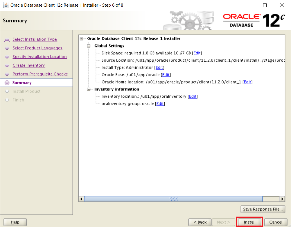This screenshot has height=227, width=291.
Task: Collapse the Inventory information tree node
Action: (89, 89)
